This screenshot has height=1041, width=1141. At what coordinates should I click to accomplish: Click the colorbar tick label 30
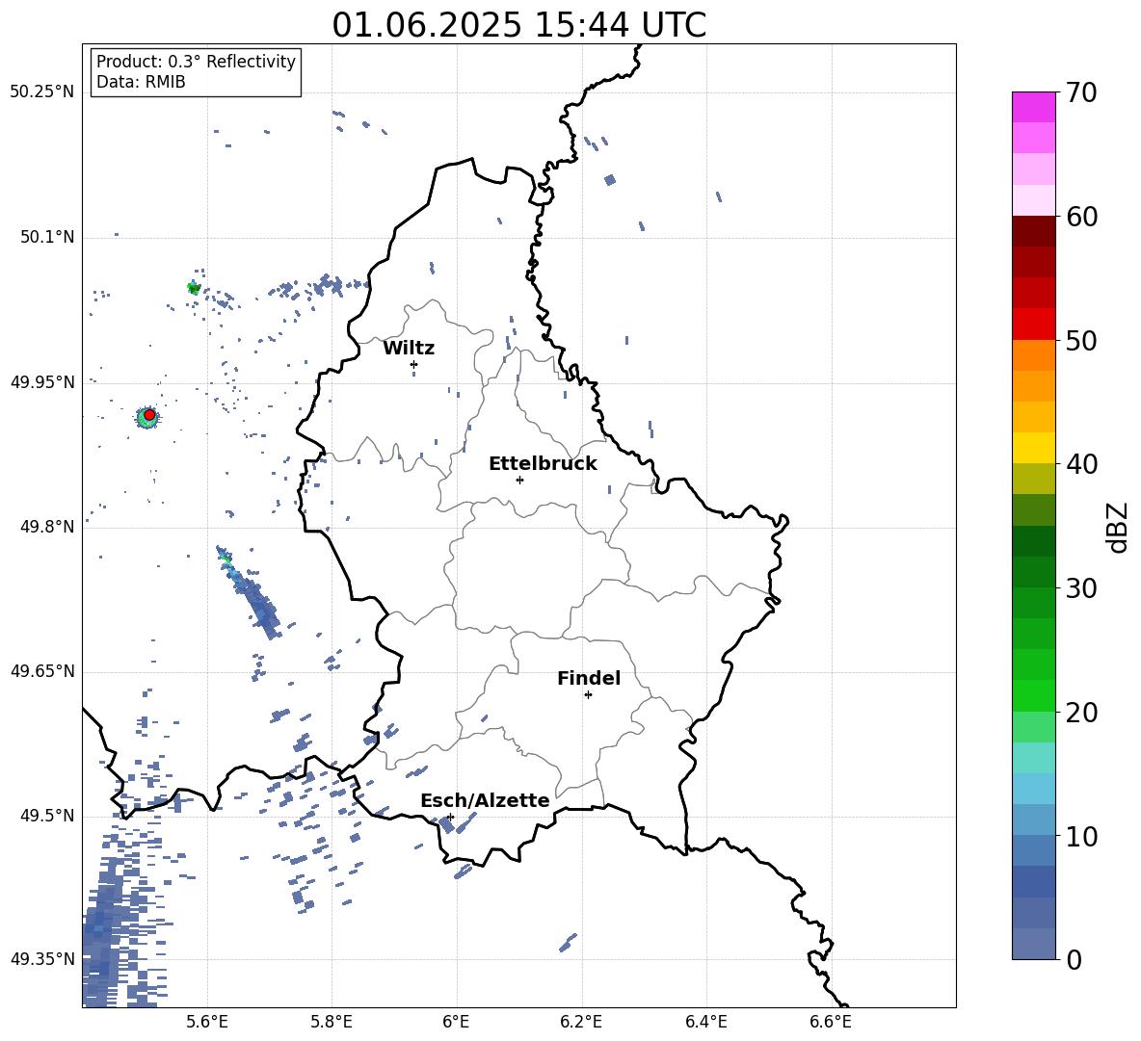[x=1081, y=588]
